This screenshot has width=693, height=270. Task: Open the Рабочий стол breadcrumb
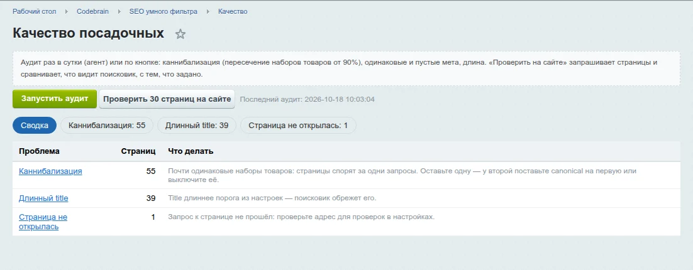pyautogui.click(x=35, y=11)
